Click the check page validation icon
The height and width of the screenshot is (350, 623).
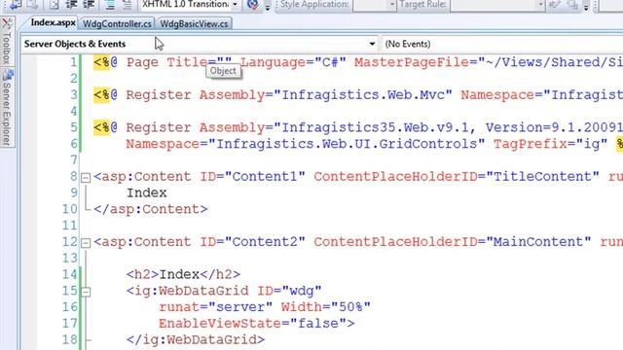(252, 4)
